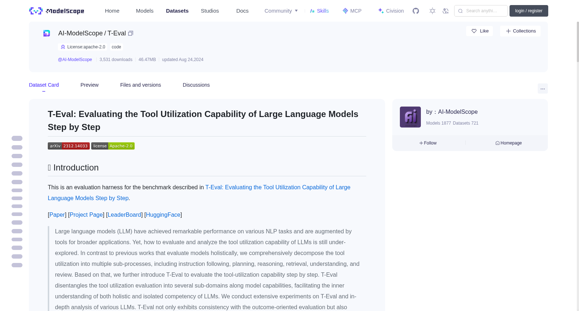Click the AI-ModelScope organization avatar

410,117
